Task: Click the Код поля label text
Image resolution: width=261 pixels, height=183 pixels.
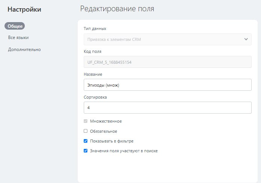Action: click(x=92, y=51)
